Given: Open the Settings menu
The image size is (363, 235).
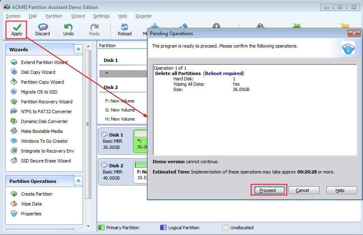Looking at the screenshot, I should pos(101,16).
